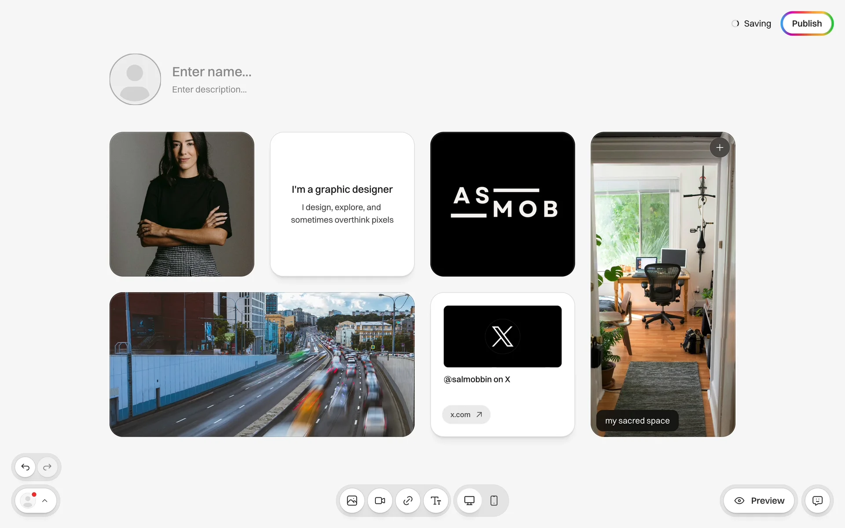Switch to mobile layout view
Viewport: 845px width, 528px height.
pyautogui.click(x=494, y=501)
